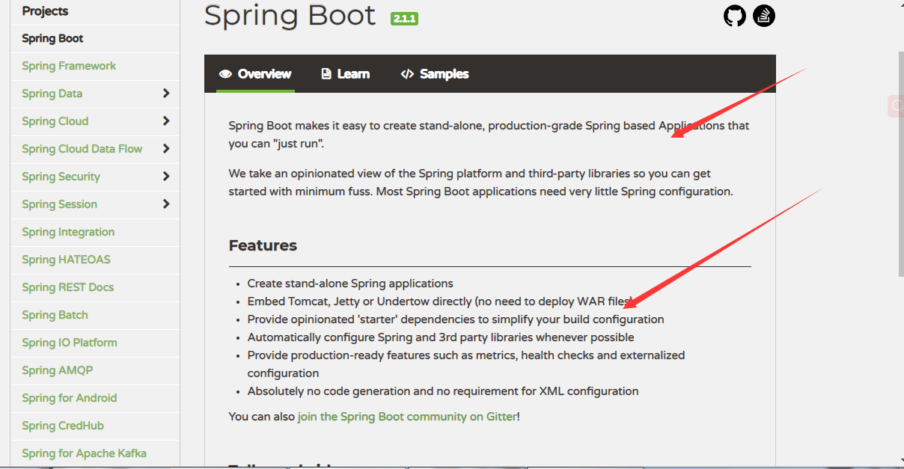Open Spring REST Docs project link
Screen dimensions: 904x469
pos(68,287)
